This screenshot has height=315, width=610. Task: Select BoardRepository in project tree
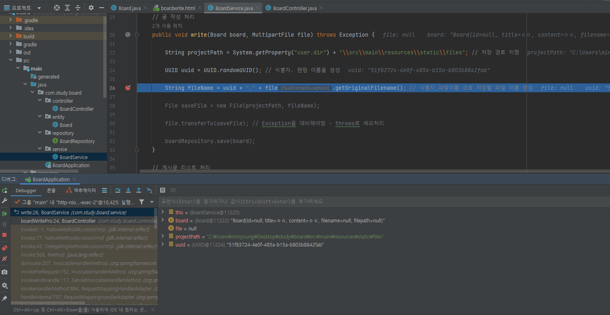point(77,141)
